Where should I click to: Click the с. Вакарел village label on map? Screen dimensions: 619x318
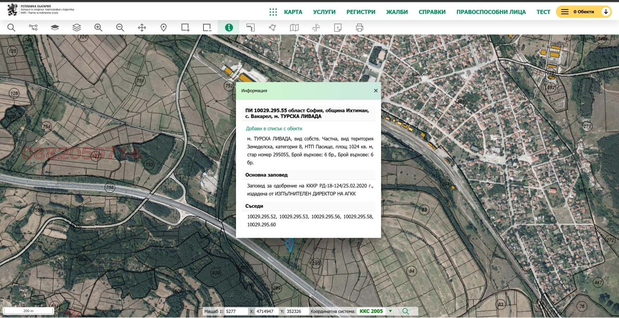[x=417, y=74]
